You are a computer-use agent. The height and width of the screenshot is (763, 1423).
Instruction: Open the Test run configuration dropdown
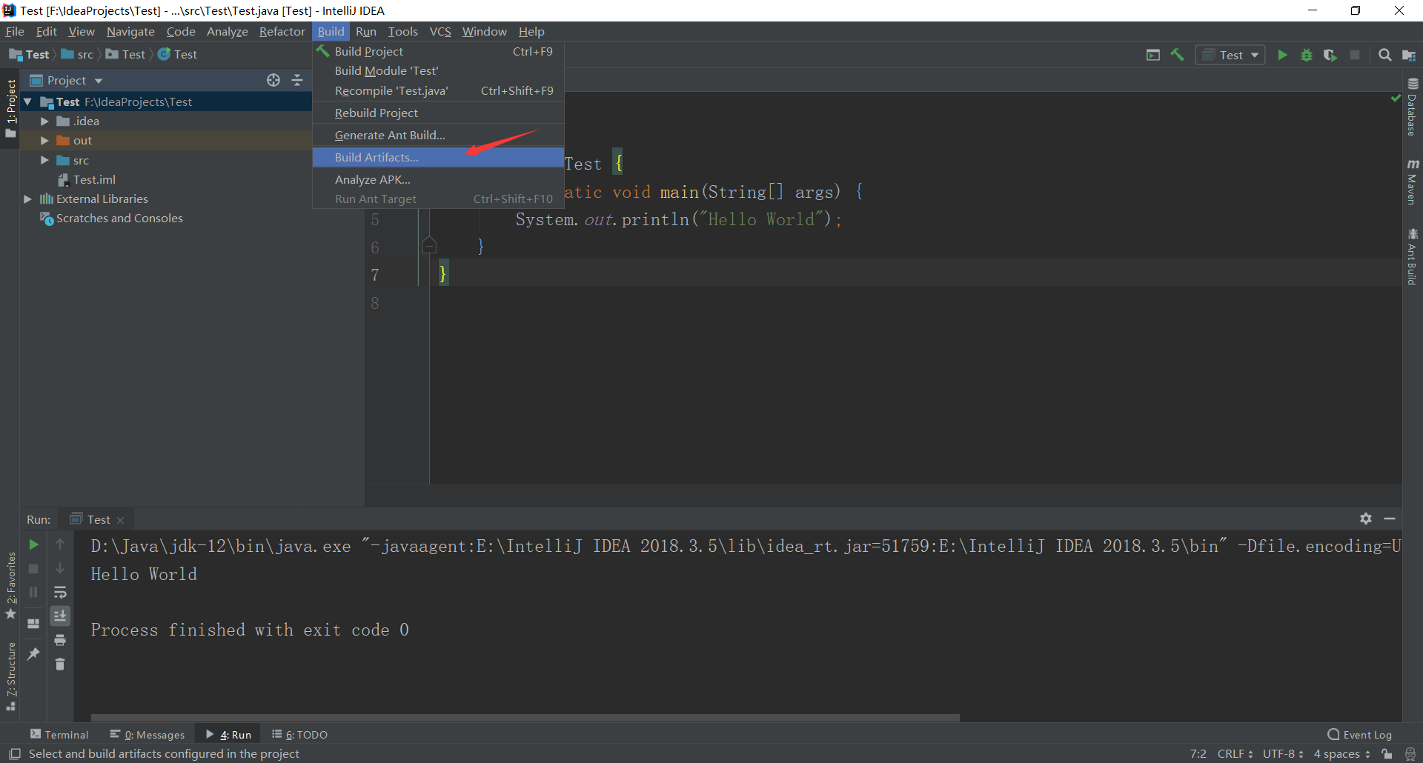1230,55
